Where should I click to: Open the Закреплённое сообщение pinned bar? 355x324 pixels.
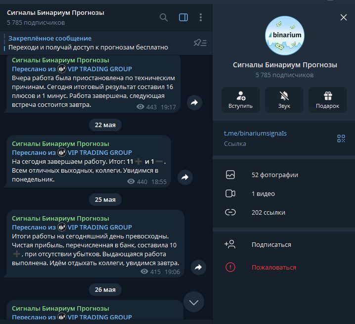pyautogui.click(x=106, y=43)
